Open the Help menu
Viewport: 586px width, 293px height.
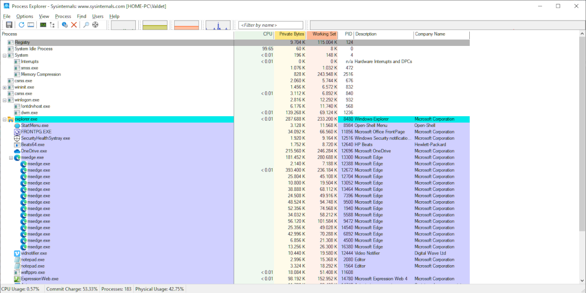click(114, 16)
